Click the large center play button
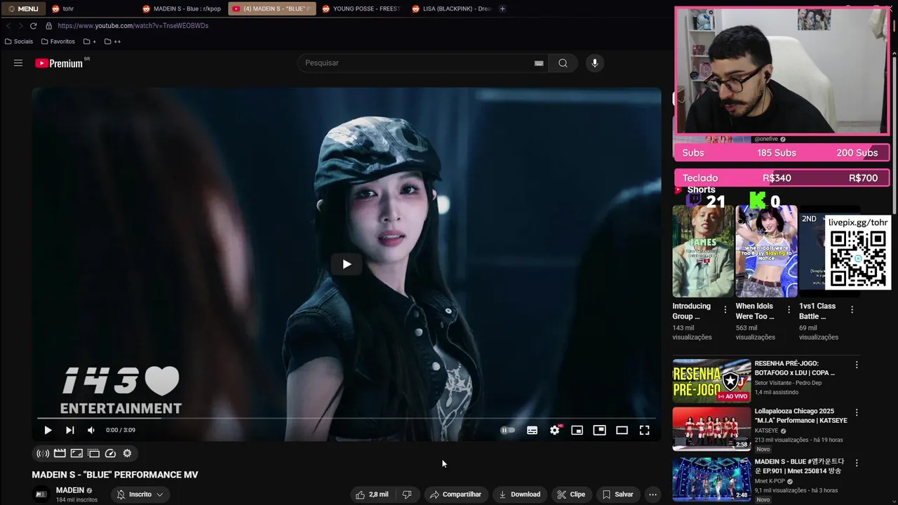Screen dimensions: 898x505 pos(347,264)
